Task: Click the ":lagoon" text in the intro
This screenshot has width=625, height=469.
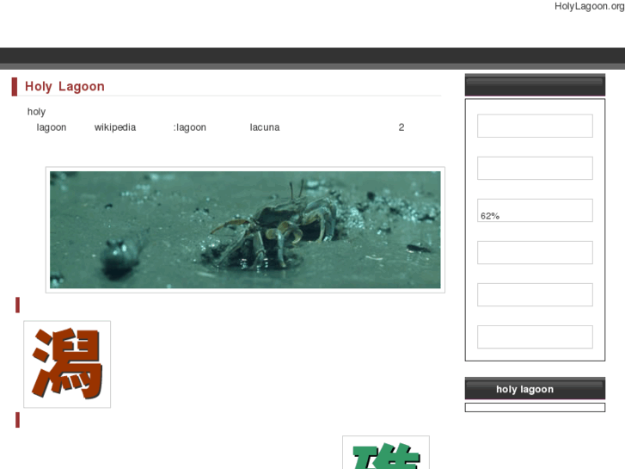Action: (x=190, y=127)
